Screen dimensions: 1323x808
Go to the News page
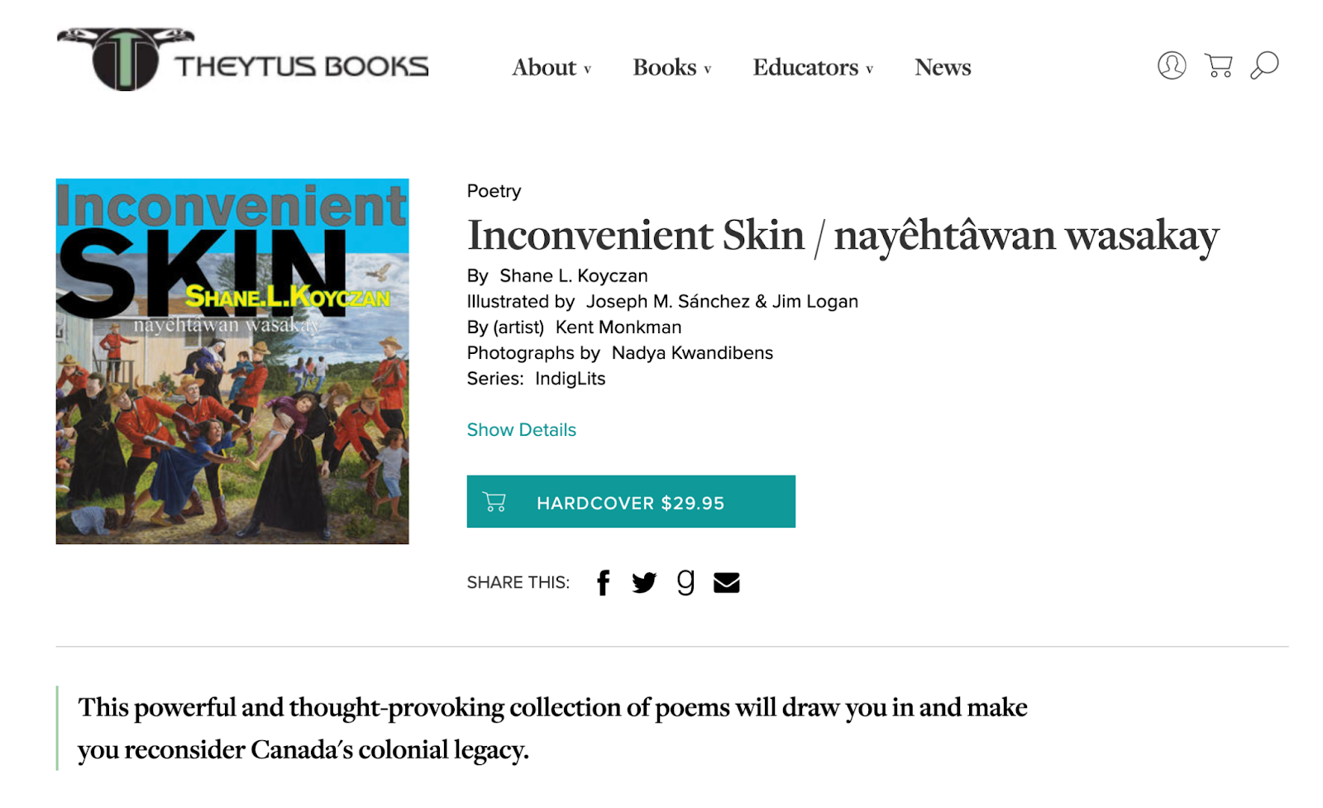pos(943,68)
